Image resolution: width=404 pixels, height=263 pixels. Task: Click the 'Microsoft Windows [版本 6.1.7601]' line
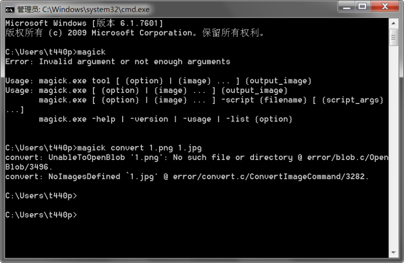[x=84, y=23]
